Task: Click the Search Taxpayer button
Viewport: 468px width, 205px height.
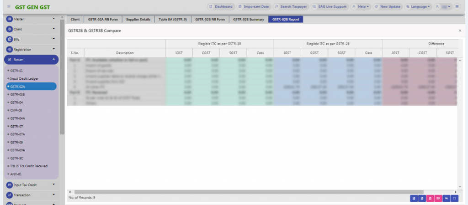Action: [x=291, y=7]
